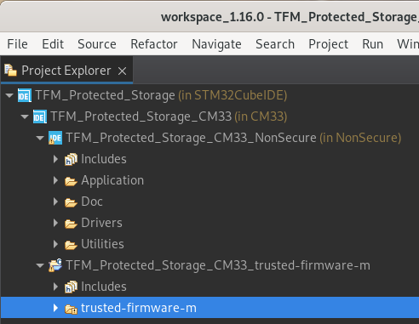
Task: Click the Application folder icon
Action: 71,181
